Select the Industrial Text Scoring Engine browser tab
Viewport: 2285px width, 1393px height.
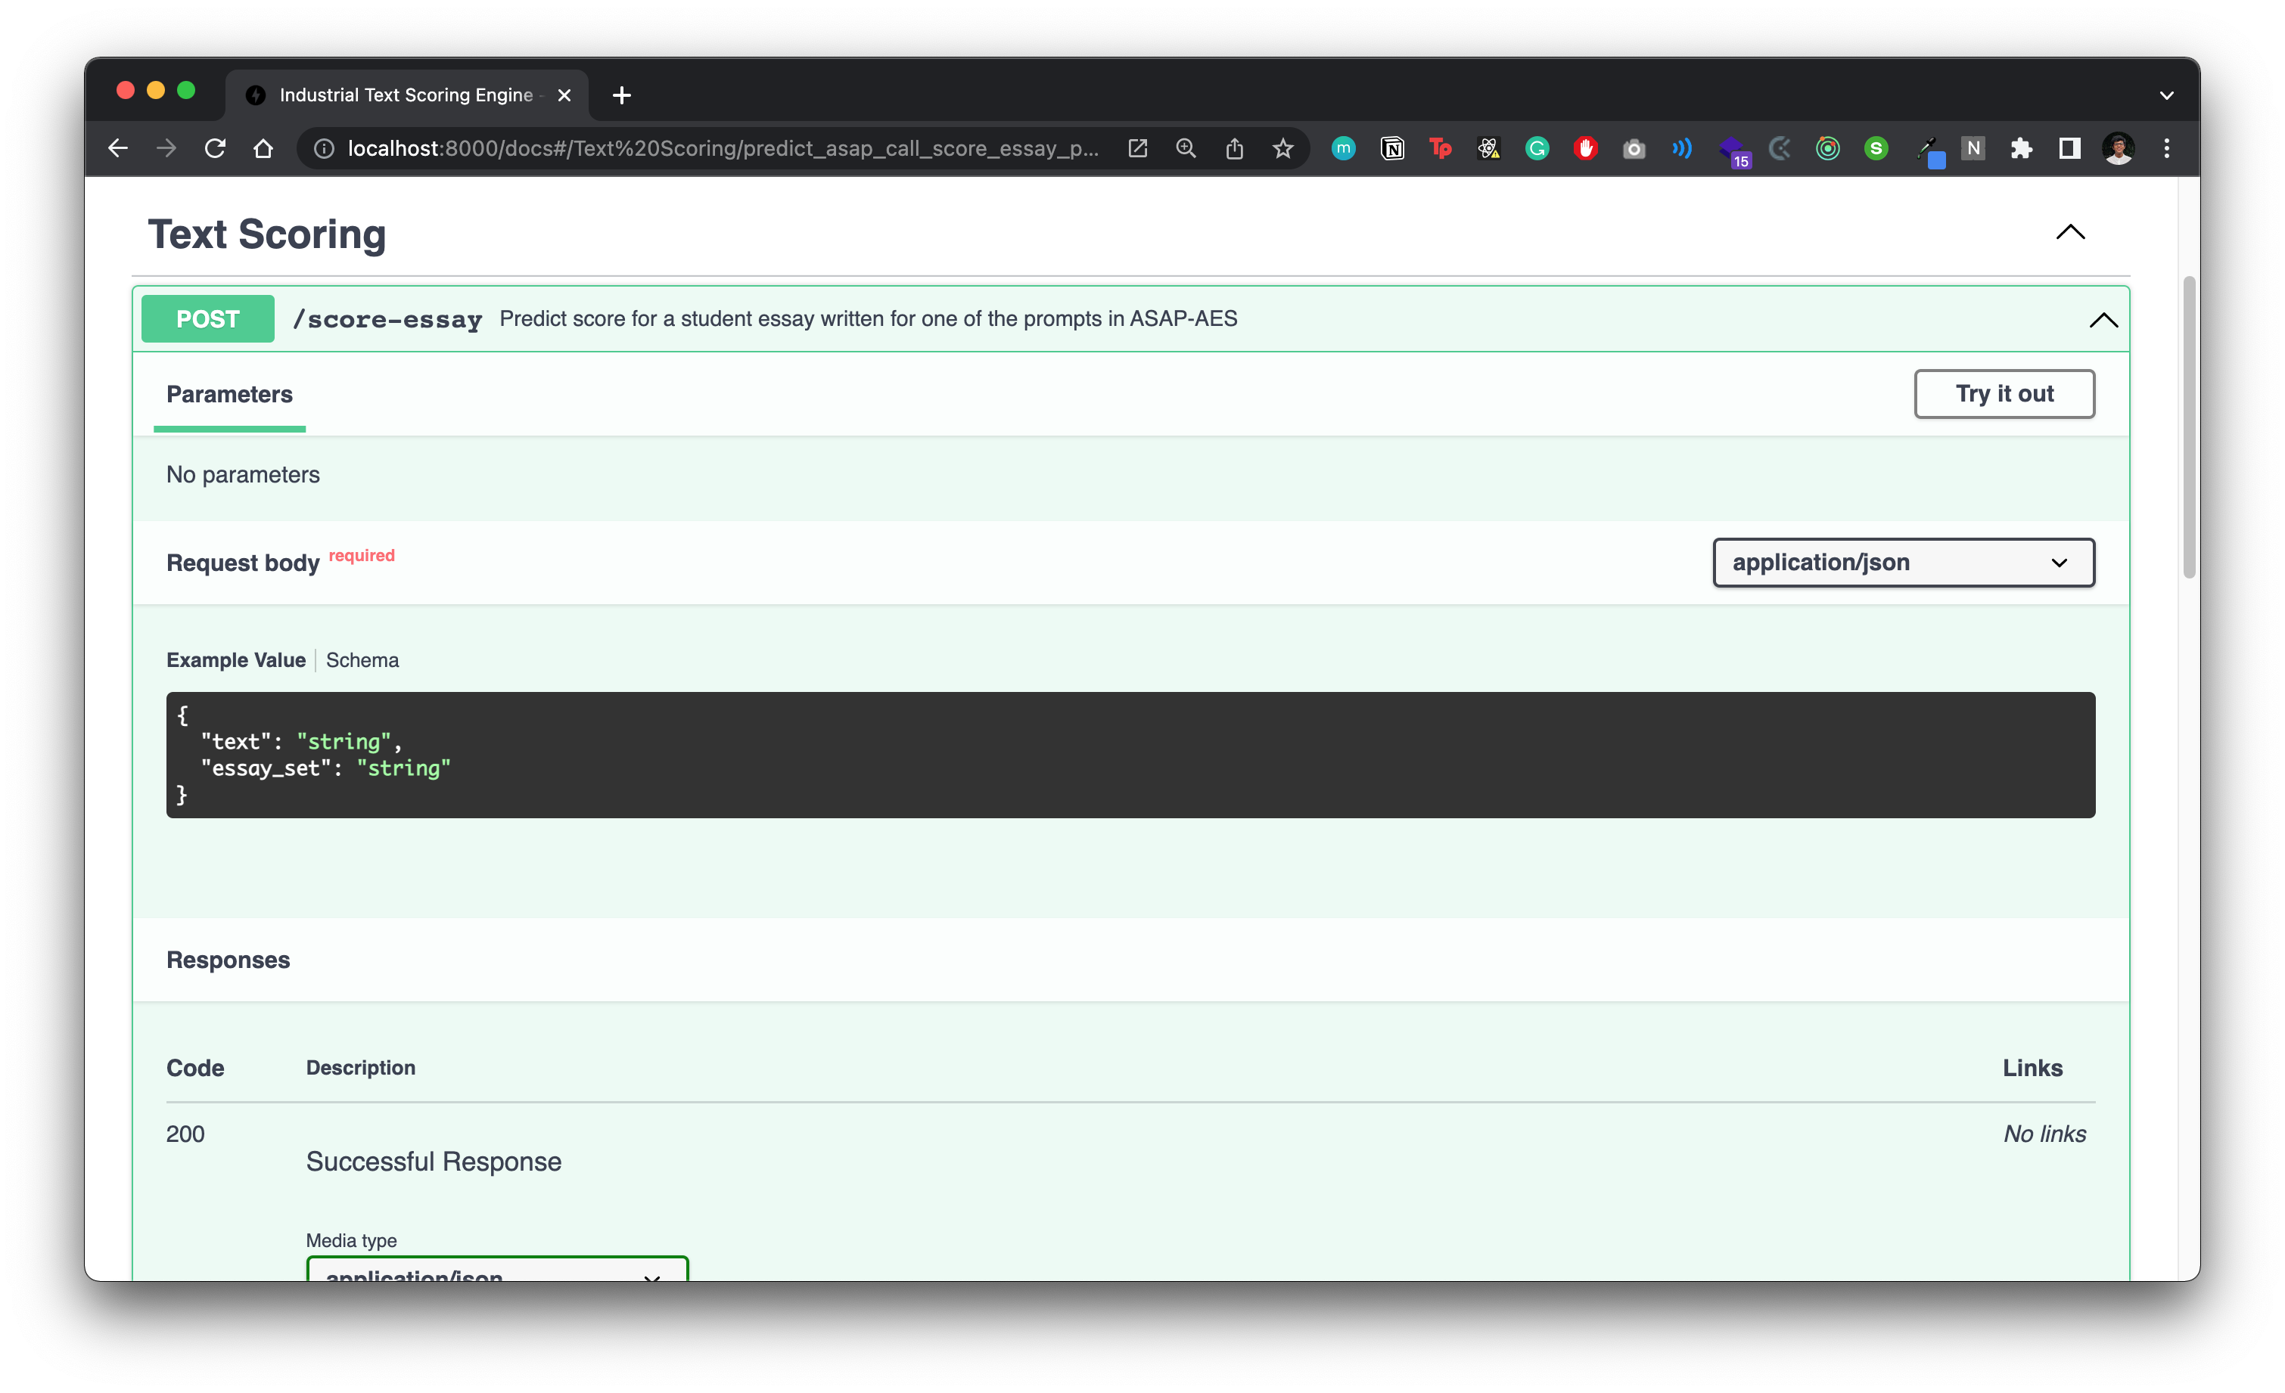click(399, 95)
